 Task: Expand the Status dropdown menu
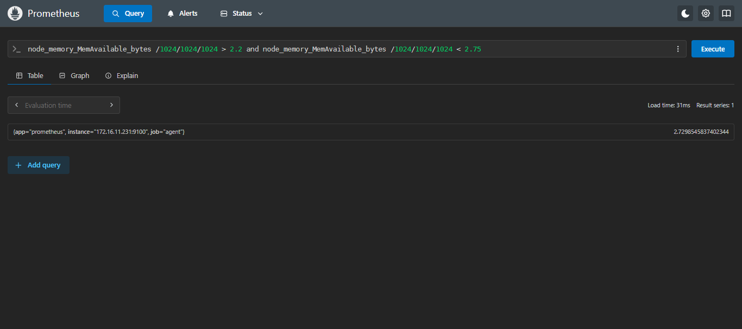242,14
